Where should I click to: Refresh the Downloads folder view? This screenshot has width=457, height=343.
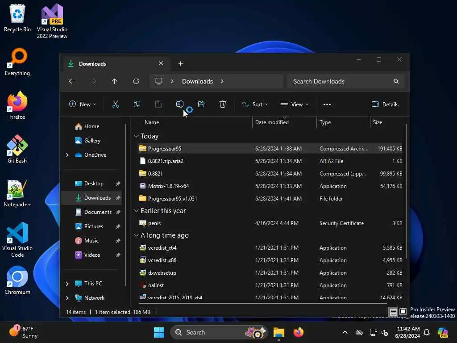[x=136, y=81]
